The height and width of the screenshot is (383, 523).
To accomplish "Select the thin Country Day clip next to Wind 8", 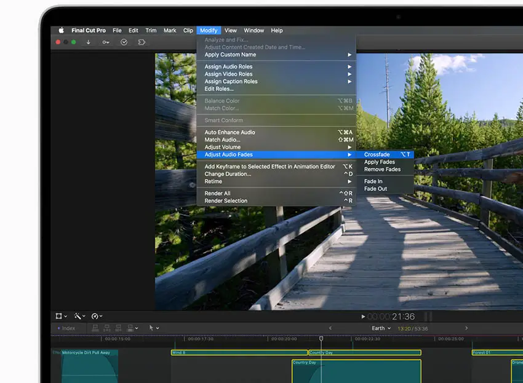I will 365,353.
